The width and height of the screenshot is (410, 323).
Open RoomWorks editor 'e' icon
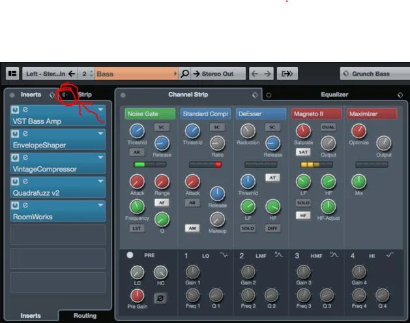(x=25, y=205)
